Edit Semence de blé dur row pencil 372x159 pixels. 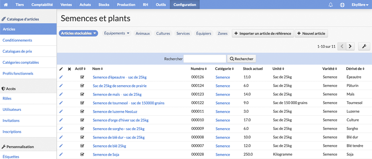click(61, 137)
